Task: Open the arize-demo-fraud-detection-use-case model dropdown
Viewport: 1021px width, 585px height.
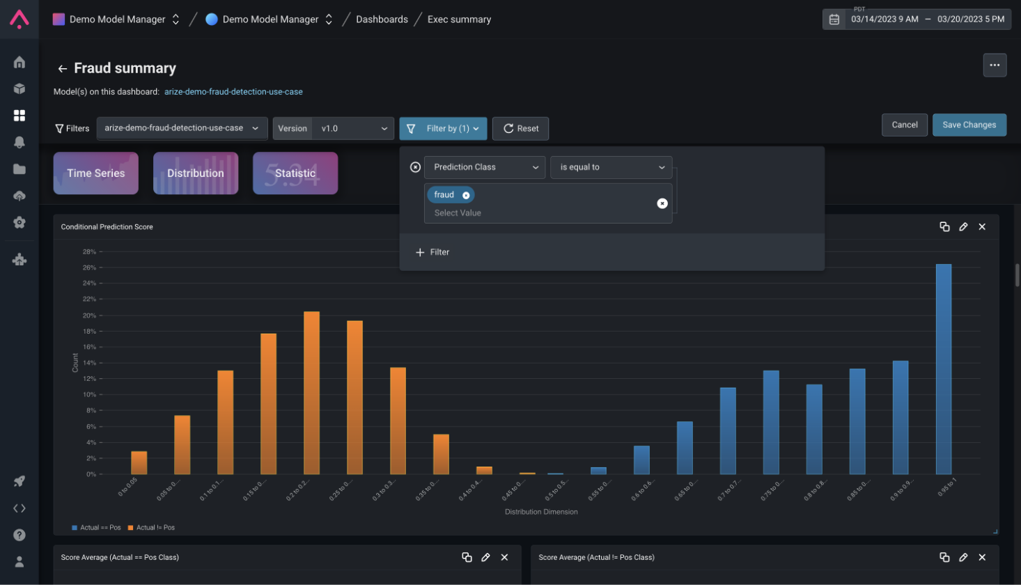Action: coord(182,128)
